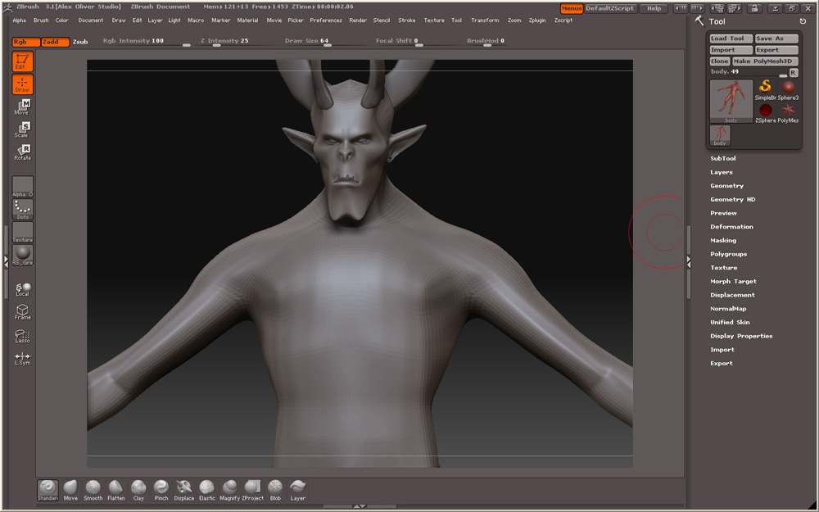The height and width of the screenshot is (512, 819).
Task: Click the Save As button
Action: pos(776,39)
